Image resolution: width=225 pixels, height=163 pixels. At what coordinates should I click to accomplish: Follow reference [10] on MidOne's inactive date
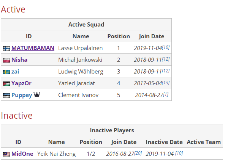pos(179,153)
